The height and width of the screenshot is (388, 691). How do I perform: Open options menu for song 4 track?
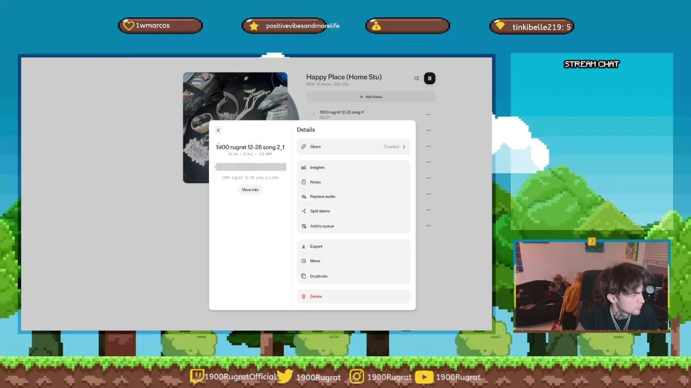tap(429, 114)
